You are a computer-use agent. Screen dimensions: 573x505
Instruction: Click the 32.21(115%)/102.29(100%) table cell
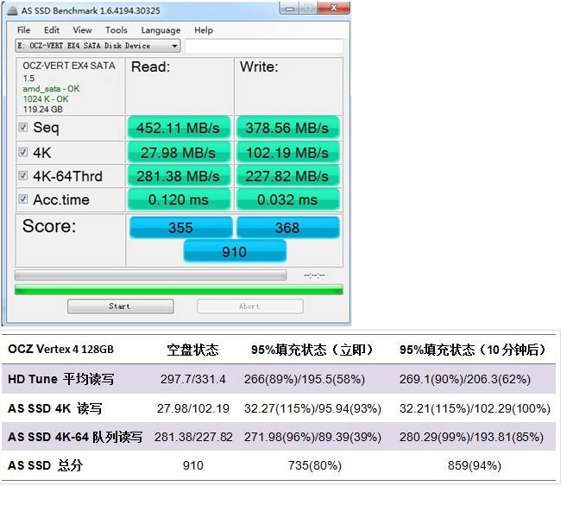[x=475, y=408]
